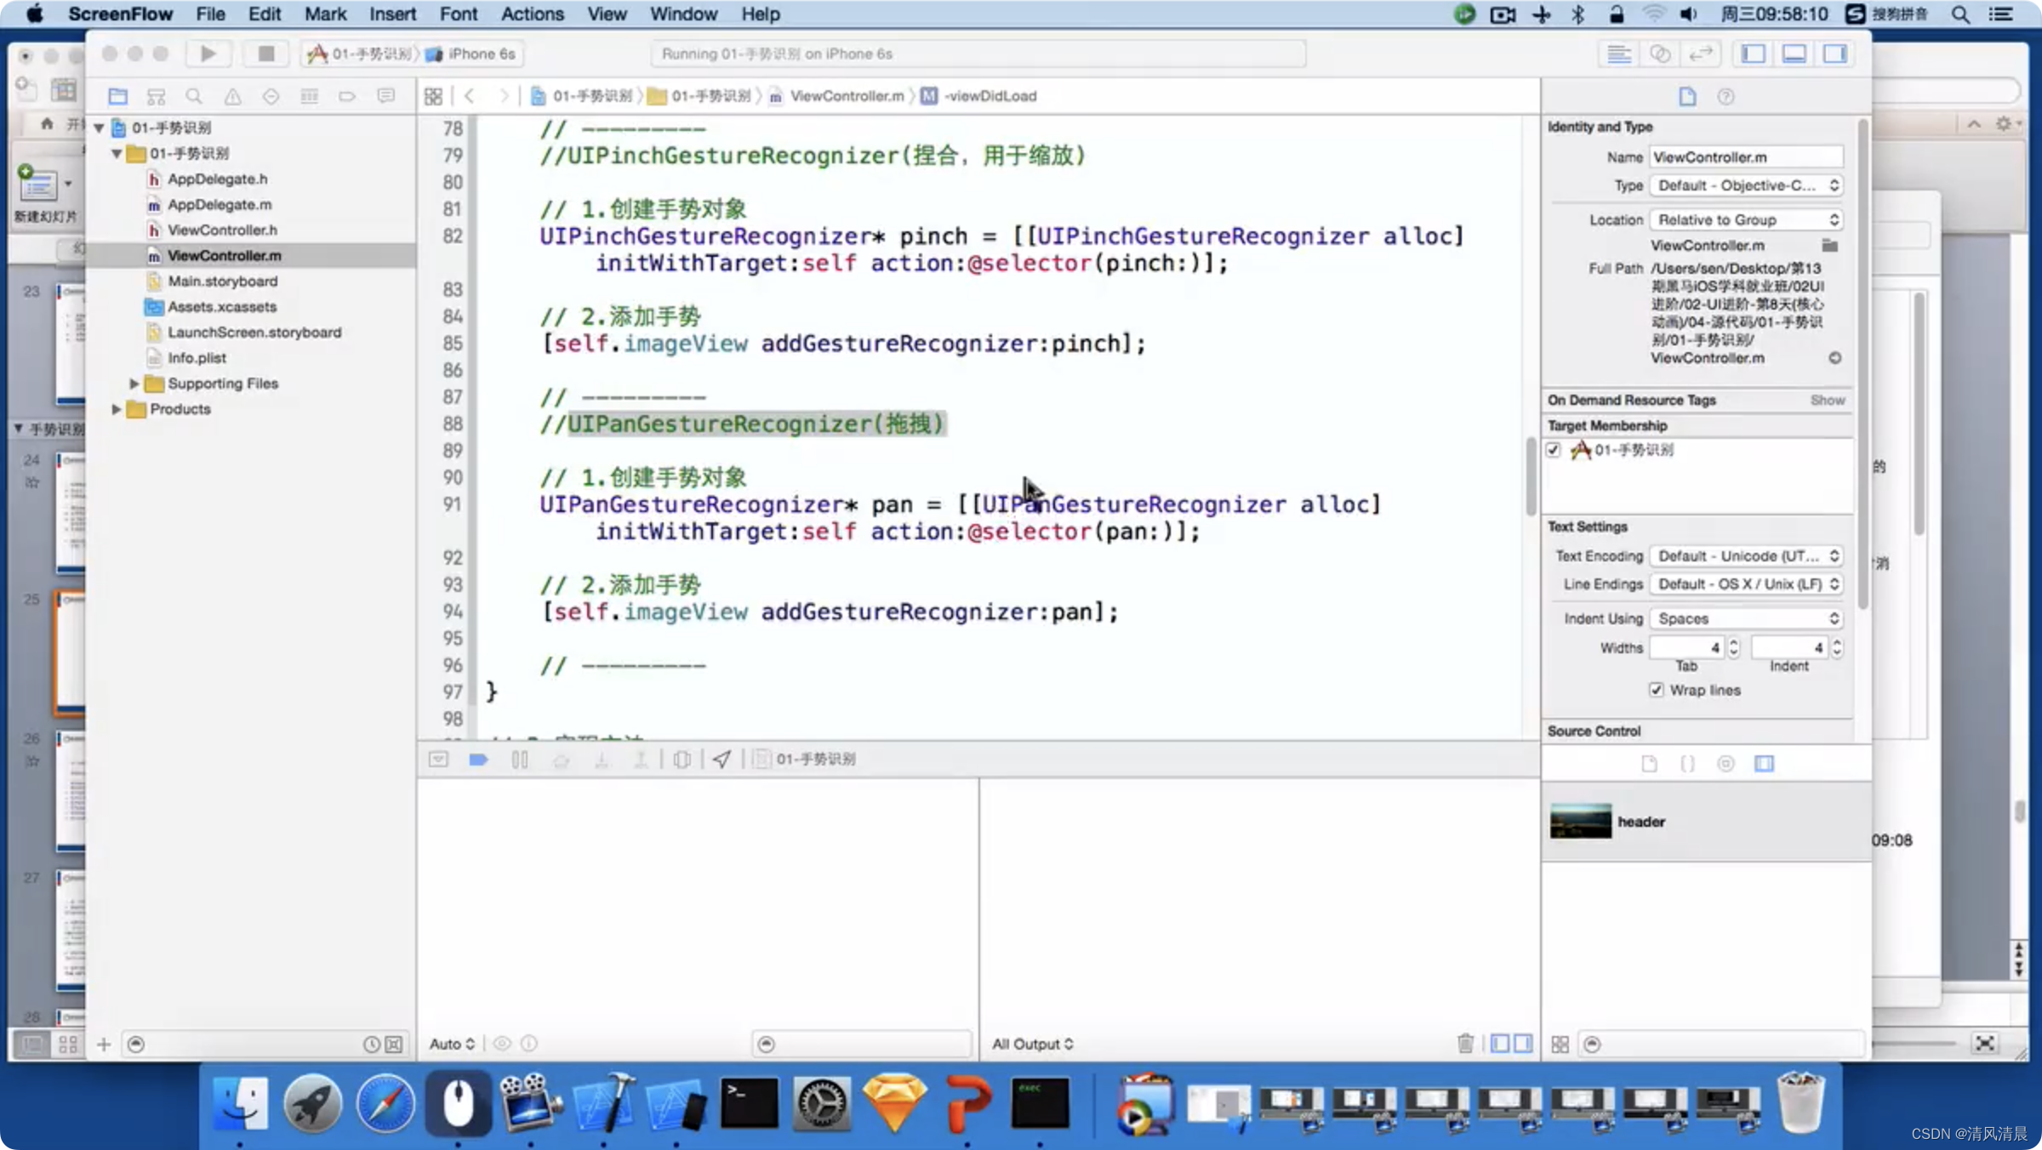The width and height of the screenshot is (2042, 1150).
Task: Open the Code Snippet library braces icon
Action: point(1687,763)
